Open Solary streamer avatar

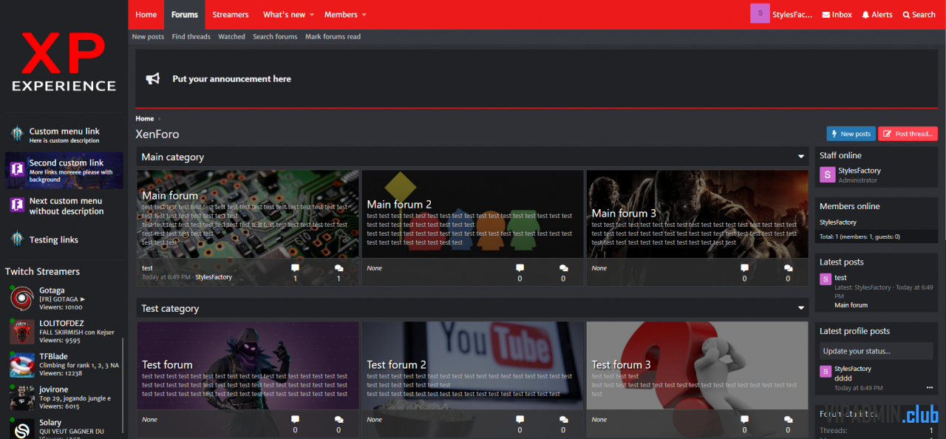(x=22, y=429)
